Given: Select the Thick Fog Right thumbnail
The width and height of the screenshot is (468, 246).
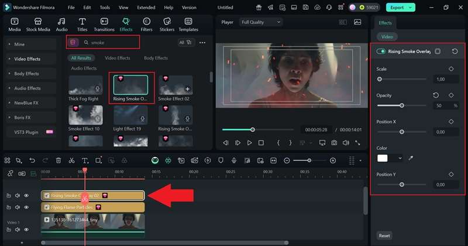Looking at the screenshot, I should click(85, 85).
